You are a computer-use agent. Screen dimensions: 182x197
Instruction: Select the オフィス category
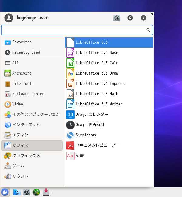tap(32, 145)
